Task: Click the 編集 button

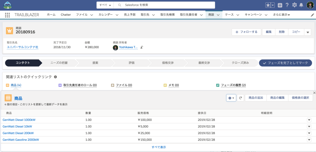Action: 269,32
